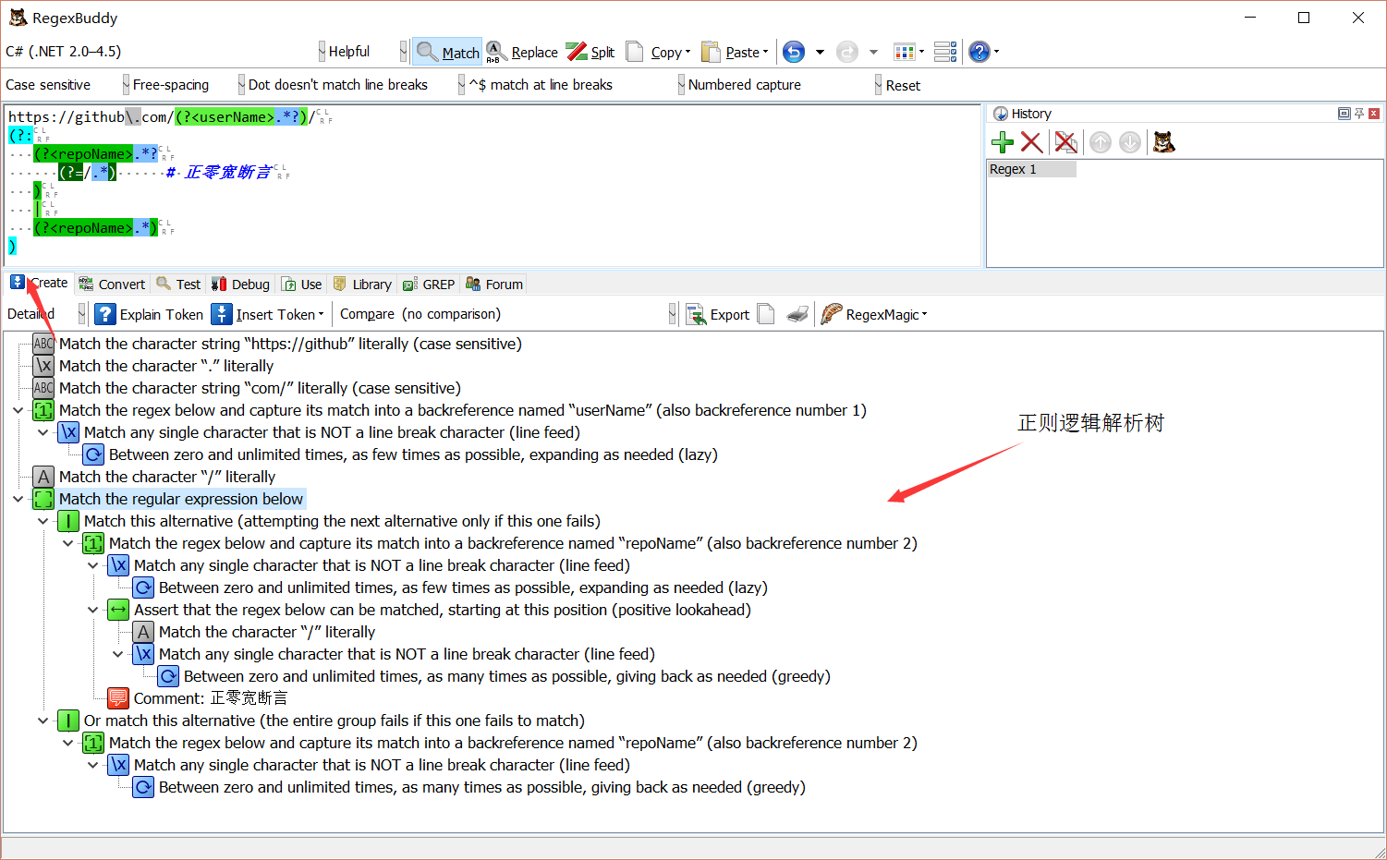1387x860 pixels.
Task: Click the History move down arrow
Action: 1130,142
